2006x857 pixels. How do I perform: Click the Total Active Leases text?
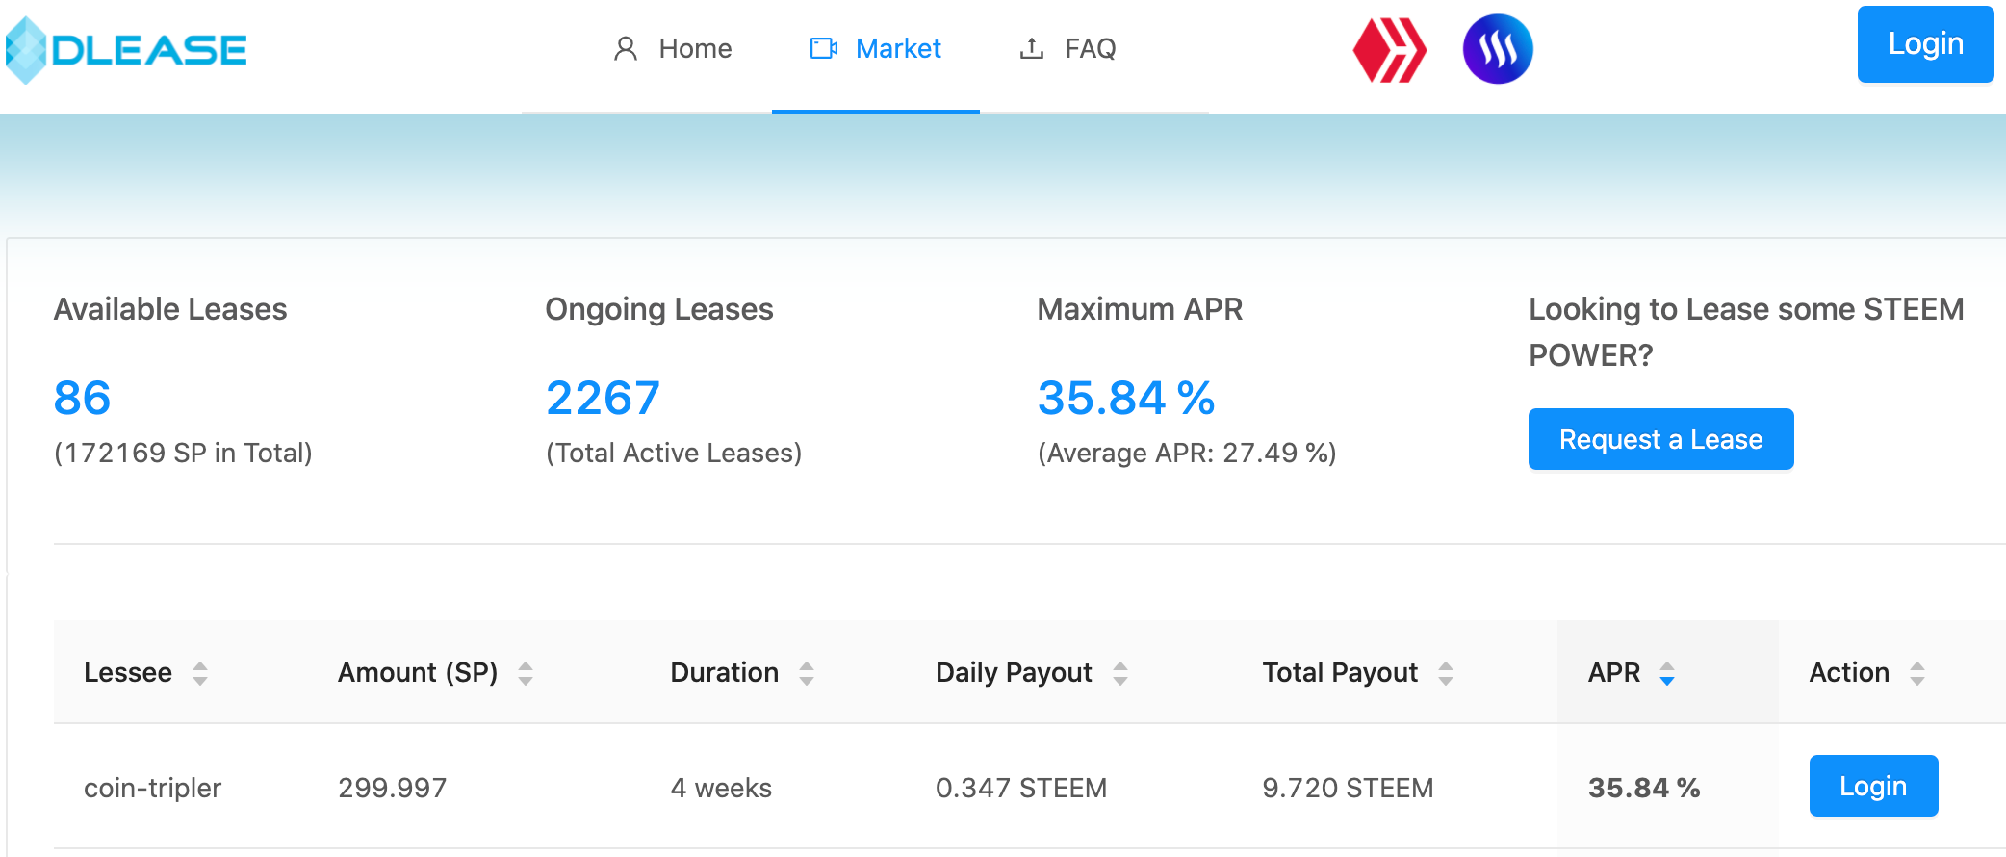click(674, 453)
